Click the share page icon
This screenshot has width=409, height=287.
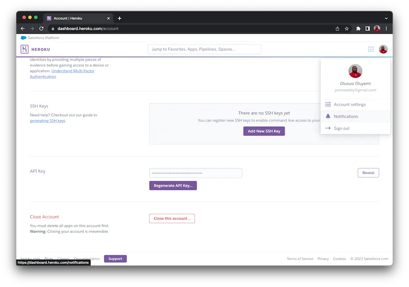(337, 29)
